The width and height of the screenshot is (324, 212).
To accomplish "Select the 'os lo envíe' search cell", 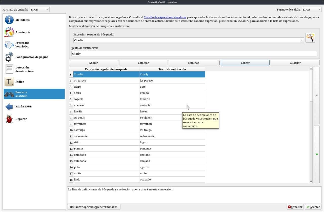I will (106, 136).
